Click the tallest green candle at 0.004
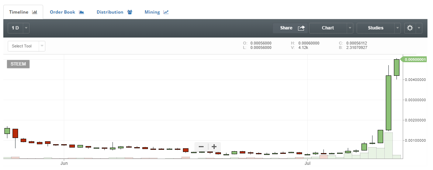The image size is (433, 170). tap(388, 103)
